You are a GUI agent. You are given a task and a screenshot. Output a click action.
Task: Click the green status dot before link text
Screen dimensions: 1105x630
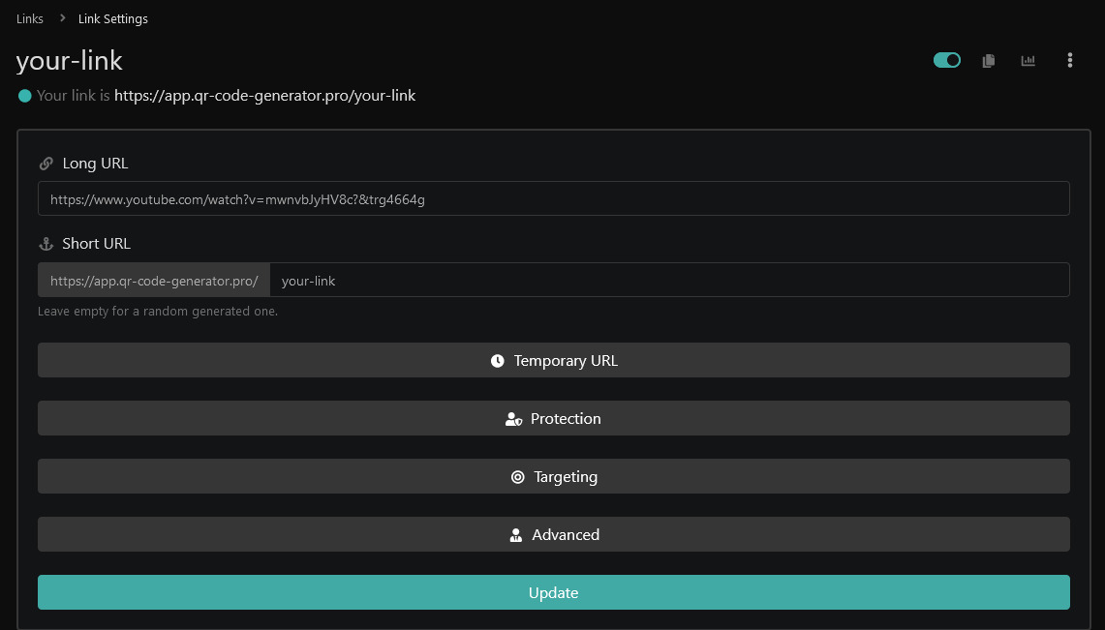25,96
